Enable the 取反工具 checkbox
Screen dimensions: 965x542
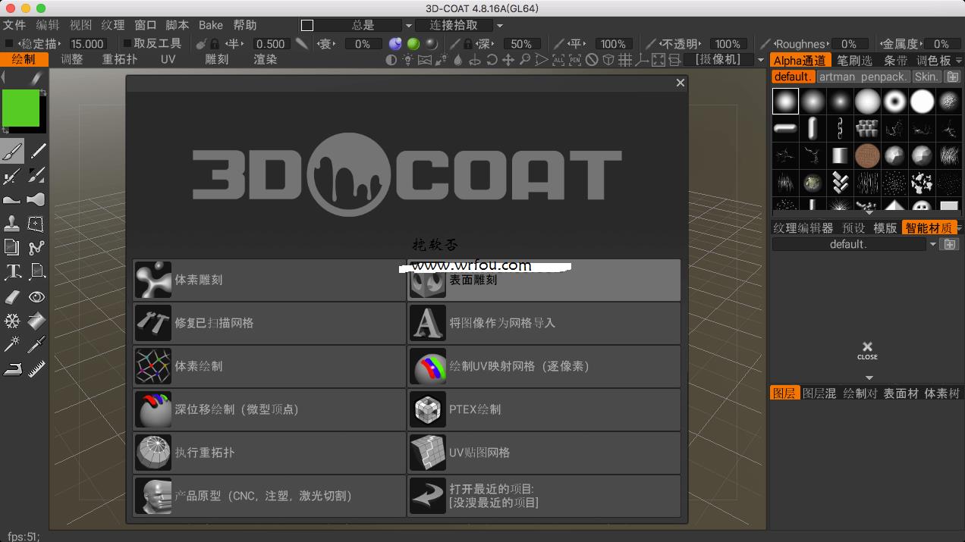tap(127, 44)
